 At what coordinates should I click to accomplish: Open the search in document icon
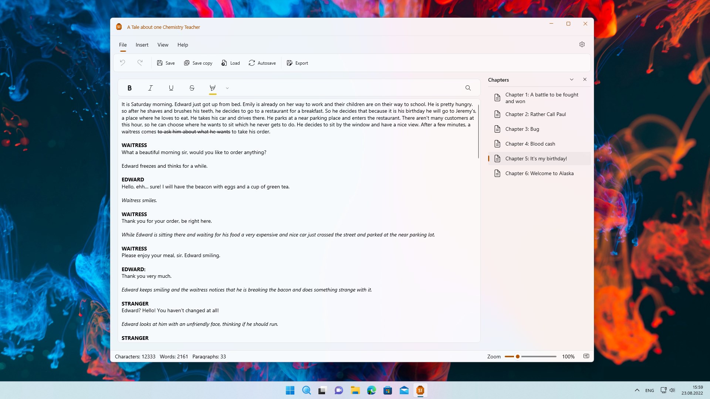pyautogui.click(x=468, y=88)
